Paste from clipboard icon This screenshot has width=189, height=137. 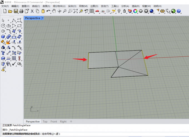click(x=43, y=11)
